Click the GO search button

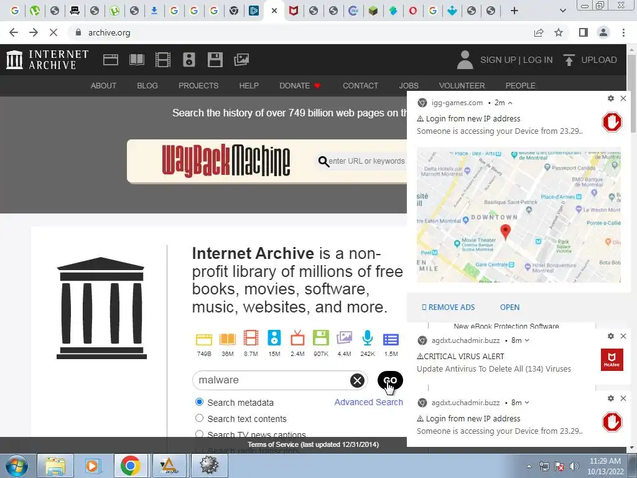pyautogui.click(x=390, y=380)
